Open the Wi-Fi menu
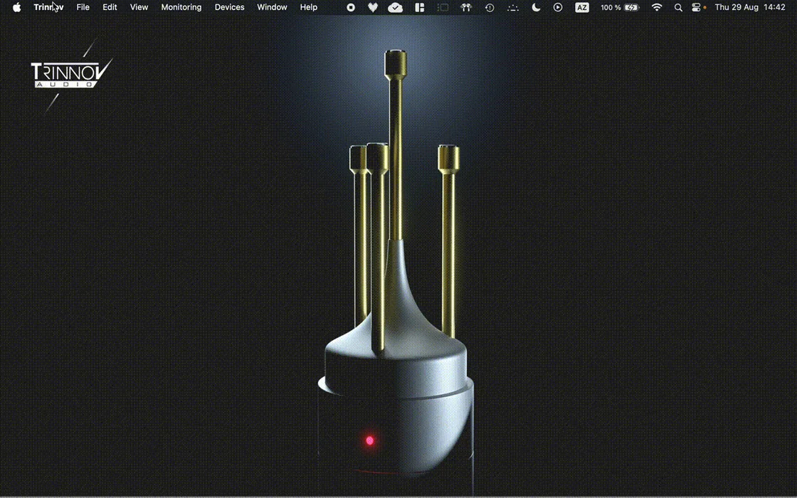Viewport: 797px width, 498px height. [x=657, y=7]
